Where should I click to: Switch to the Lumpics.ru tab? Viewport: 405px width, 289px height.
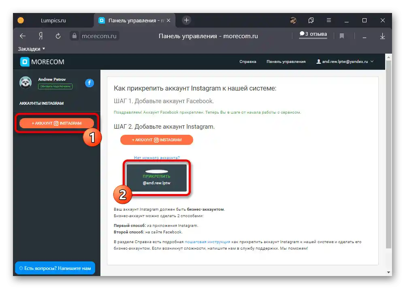[53, 20]
